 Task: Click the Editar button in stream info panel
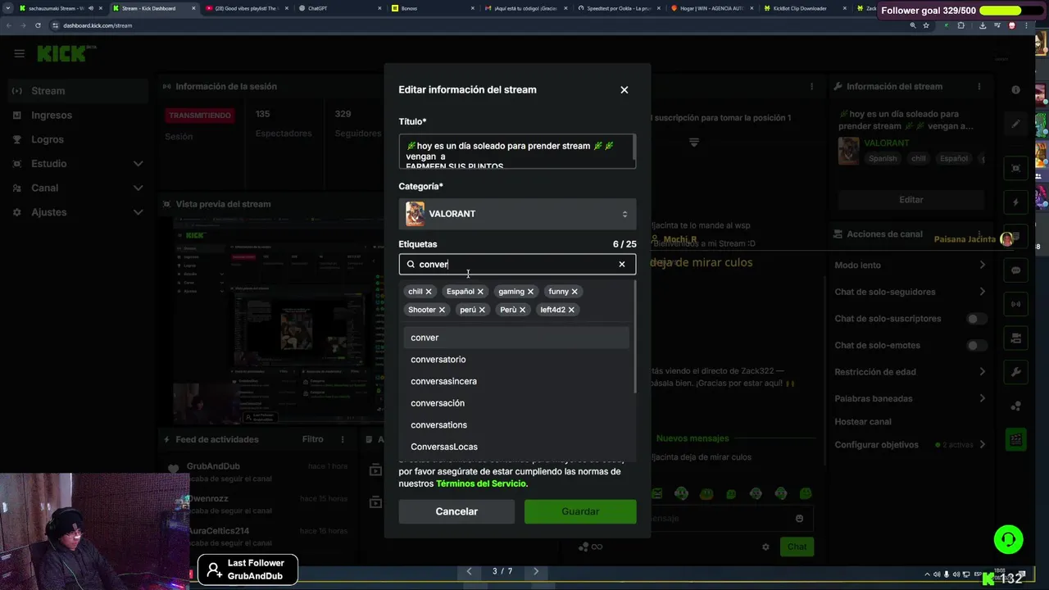[910, 200]
